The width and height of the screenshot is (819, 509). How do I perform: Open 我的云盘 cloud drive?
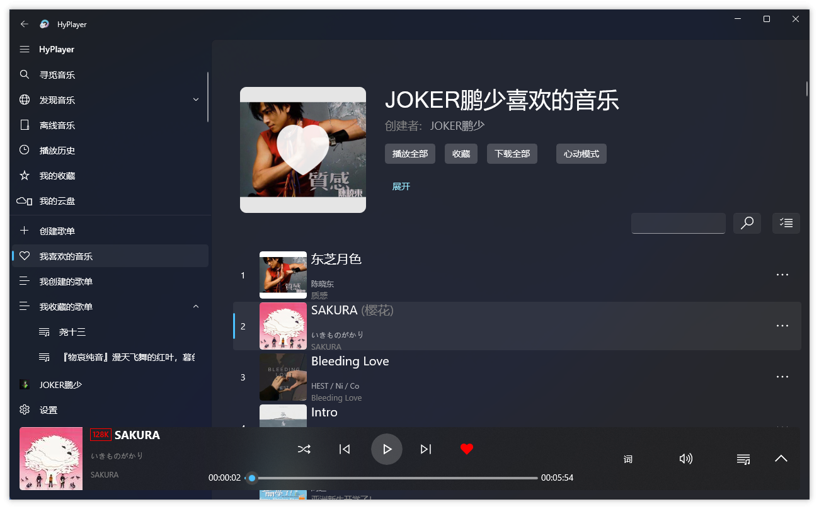pos(110,201)
